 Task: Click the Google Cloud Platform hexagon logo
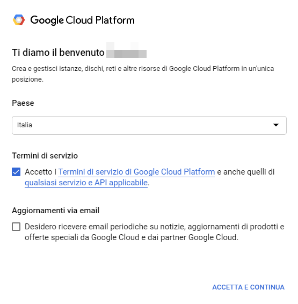19,20
